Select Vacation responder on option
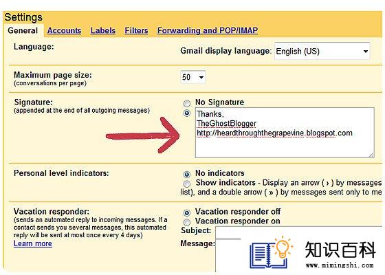The height and width of the screenshot is (275, 385). [187, 222]
